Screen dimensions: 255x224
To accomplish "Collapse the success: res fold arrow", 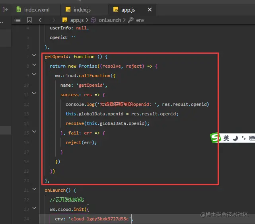I will (34, 93).
